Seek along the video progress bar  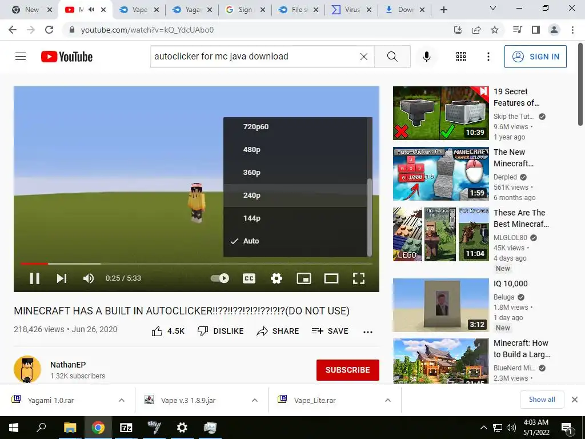click(197, 264)
